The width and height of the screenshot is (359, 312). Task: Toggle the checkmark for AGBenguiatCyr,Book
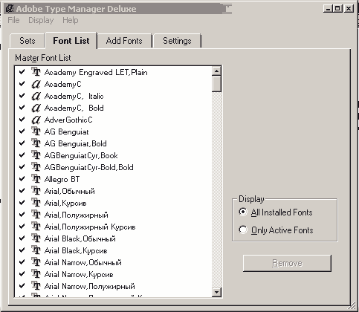pos(22,155)
